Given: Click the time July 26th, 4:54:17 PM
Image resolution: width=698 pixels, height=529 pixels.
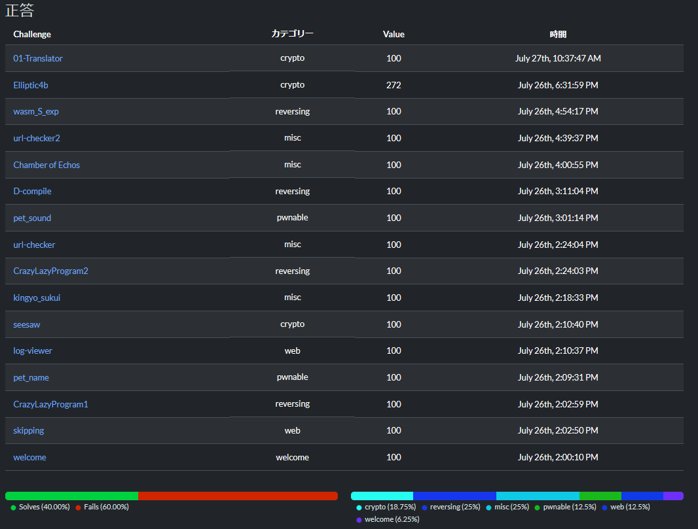Looking at the screenshot, I should click(x=558, y=112).
